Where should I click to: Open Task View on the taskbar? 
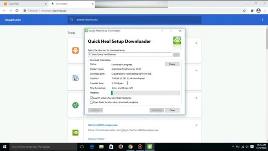click(82, 147)
